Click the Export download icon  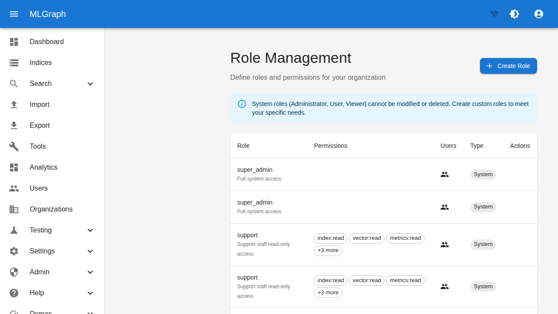(x=14, y=125)
